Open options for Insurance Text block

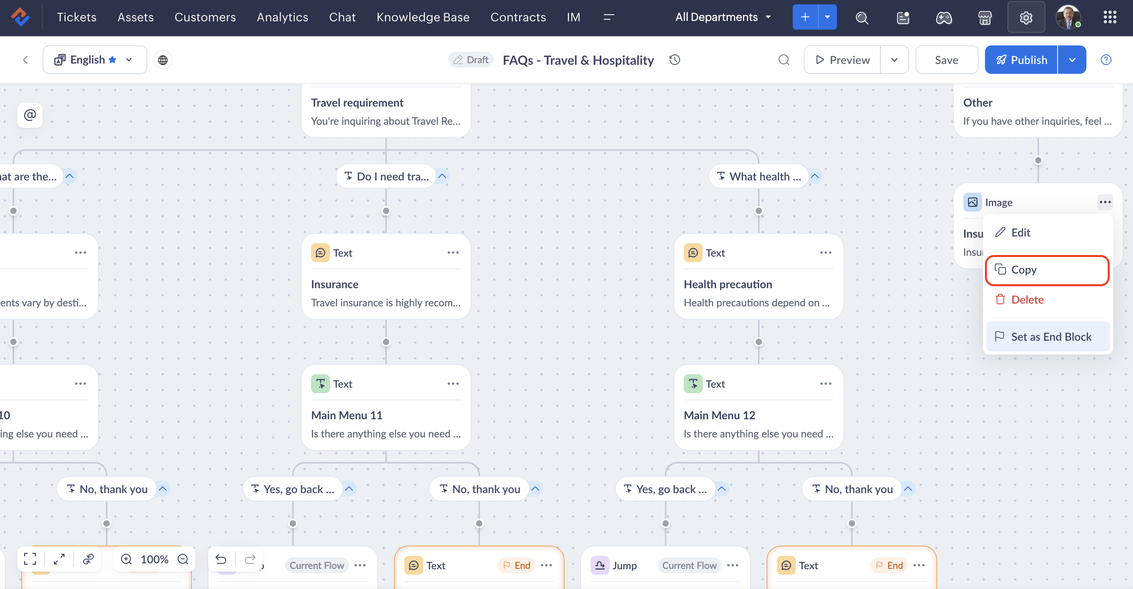click(x=453, y=253)
